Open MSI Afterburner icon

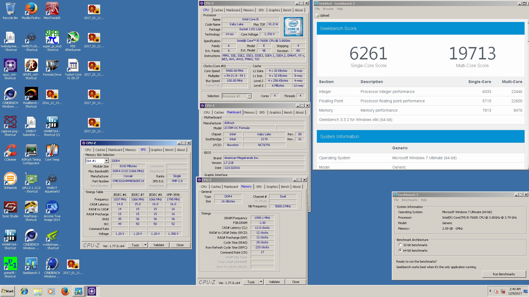point(73,41)
